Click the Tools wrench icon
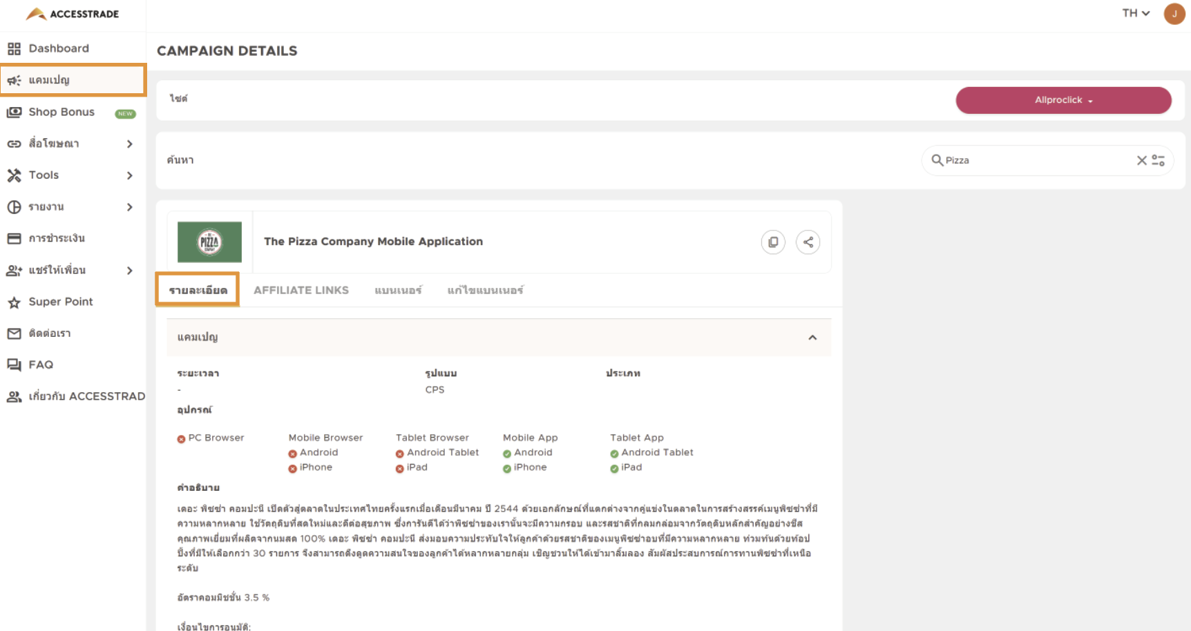1191x631 pixels. tap(14, 175)
